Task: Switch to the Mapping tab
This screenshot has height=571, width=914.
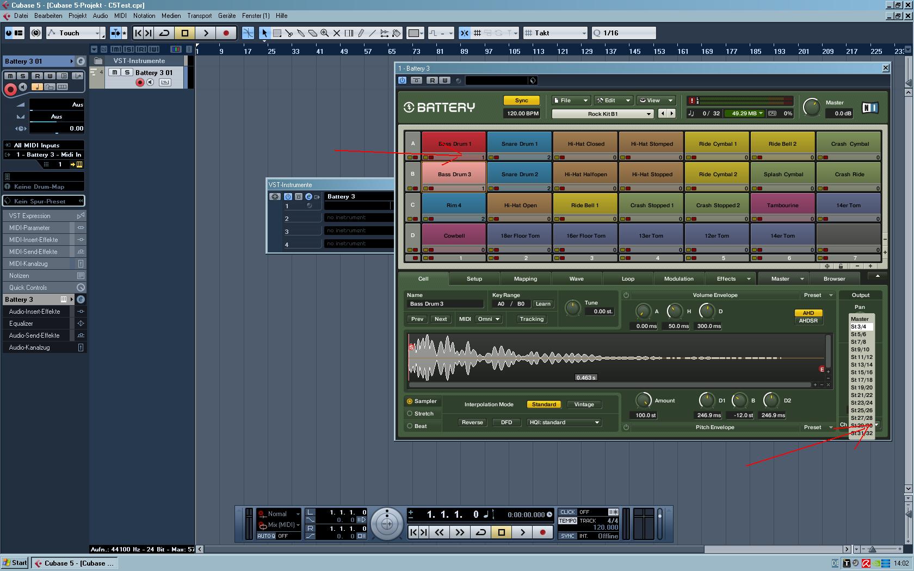Action: 526,279
